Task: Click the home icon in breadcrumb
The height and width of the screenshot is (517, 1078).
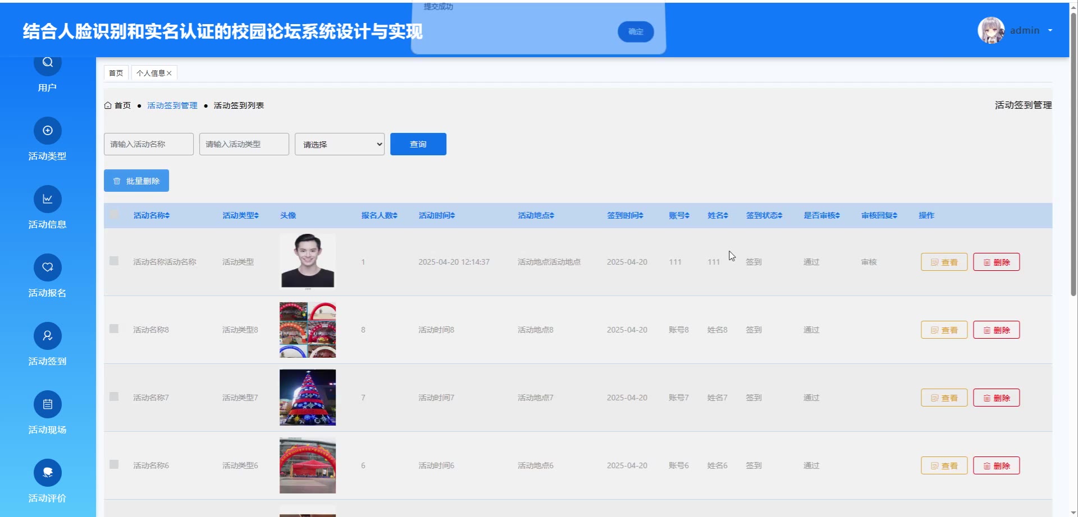Action: (108, 105)
